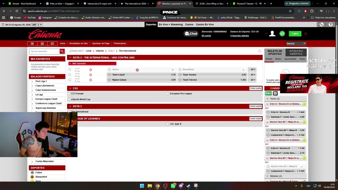Open Chrome in the Windows taskbar

[x=157, y=186]
